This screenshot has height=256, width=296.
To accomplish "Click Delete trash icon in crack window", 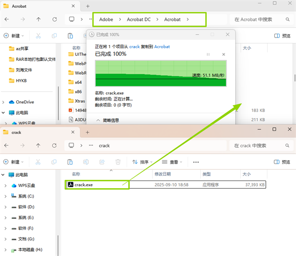I will coord(118,162).
